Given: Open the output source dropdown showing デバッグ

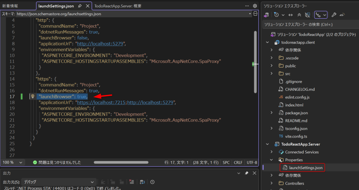Looking at the screenshot, I should (59, 182).
